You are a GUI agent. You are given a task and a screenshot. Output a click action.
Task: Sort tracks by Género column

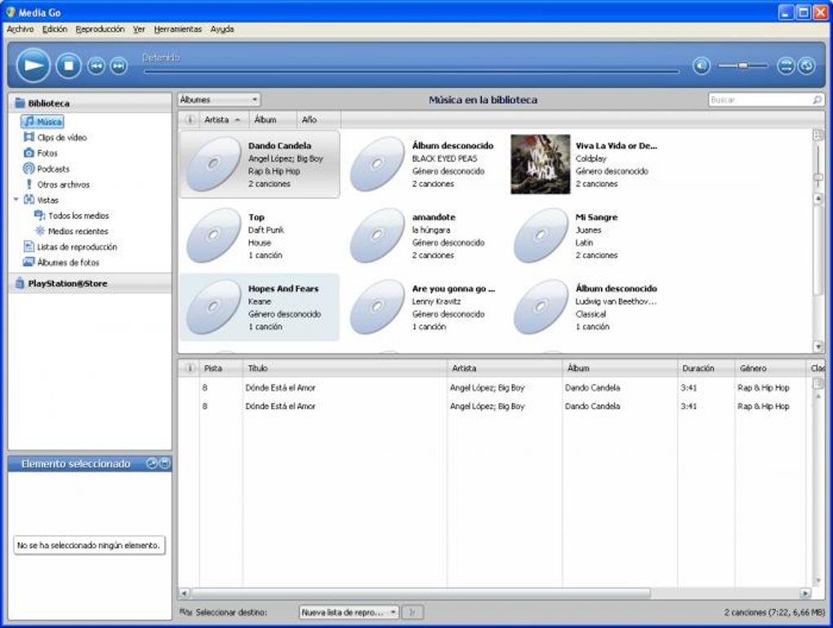[x=770, y=368]
